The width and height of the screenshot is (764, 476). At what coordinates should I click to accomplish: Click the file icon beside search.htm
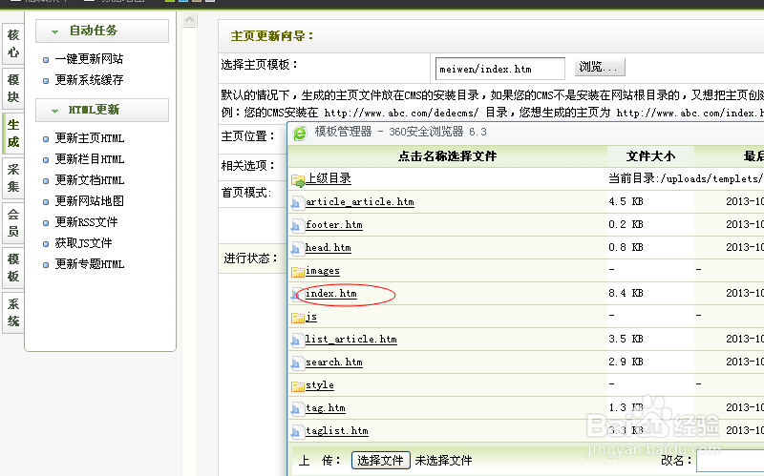[x=296, y=362]
